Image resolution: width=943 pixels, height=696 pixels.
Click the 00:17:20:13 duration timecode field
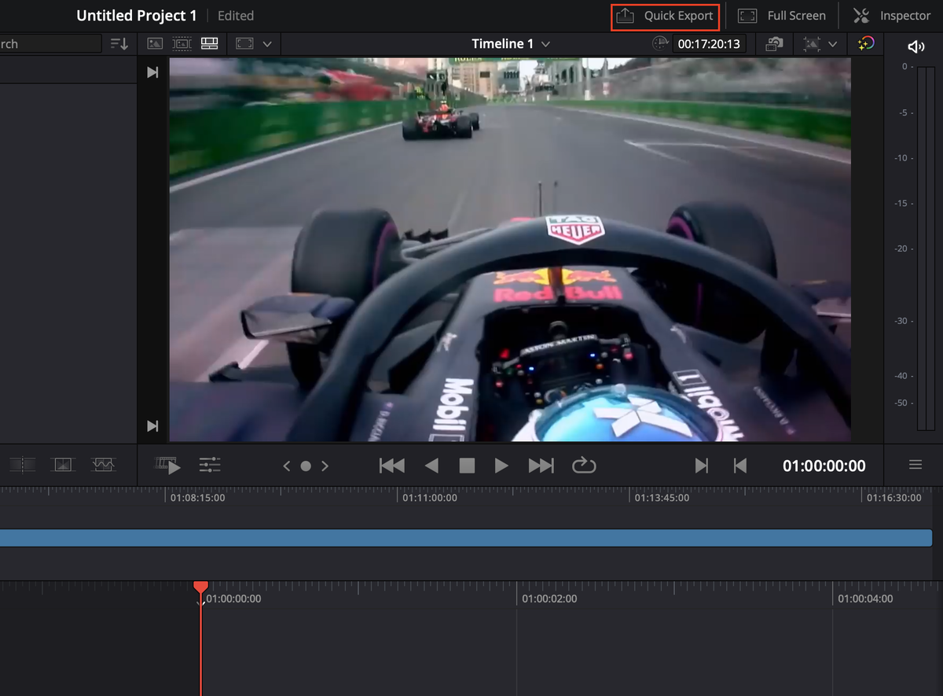pos(710,44)
